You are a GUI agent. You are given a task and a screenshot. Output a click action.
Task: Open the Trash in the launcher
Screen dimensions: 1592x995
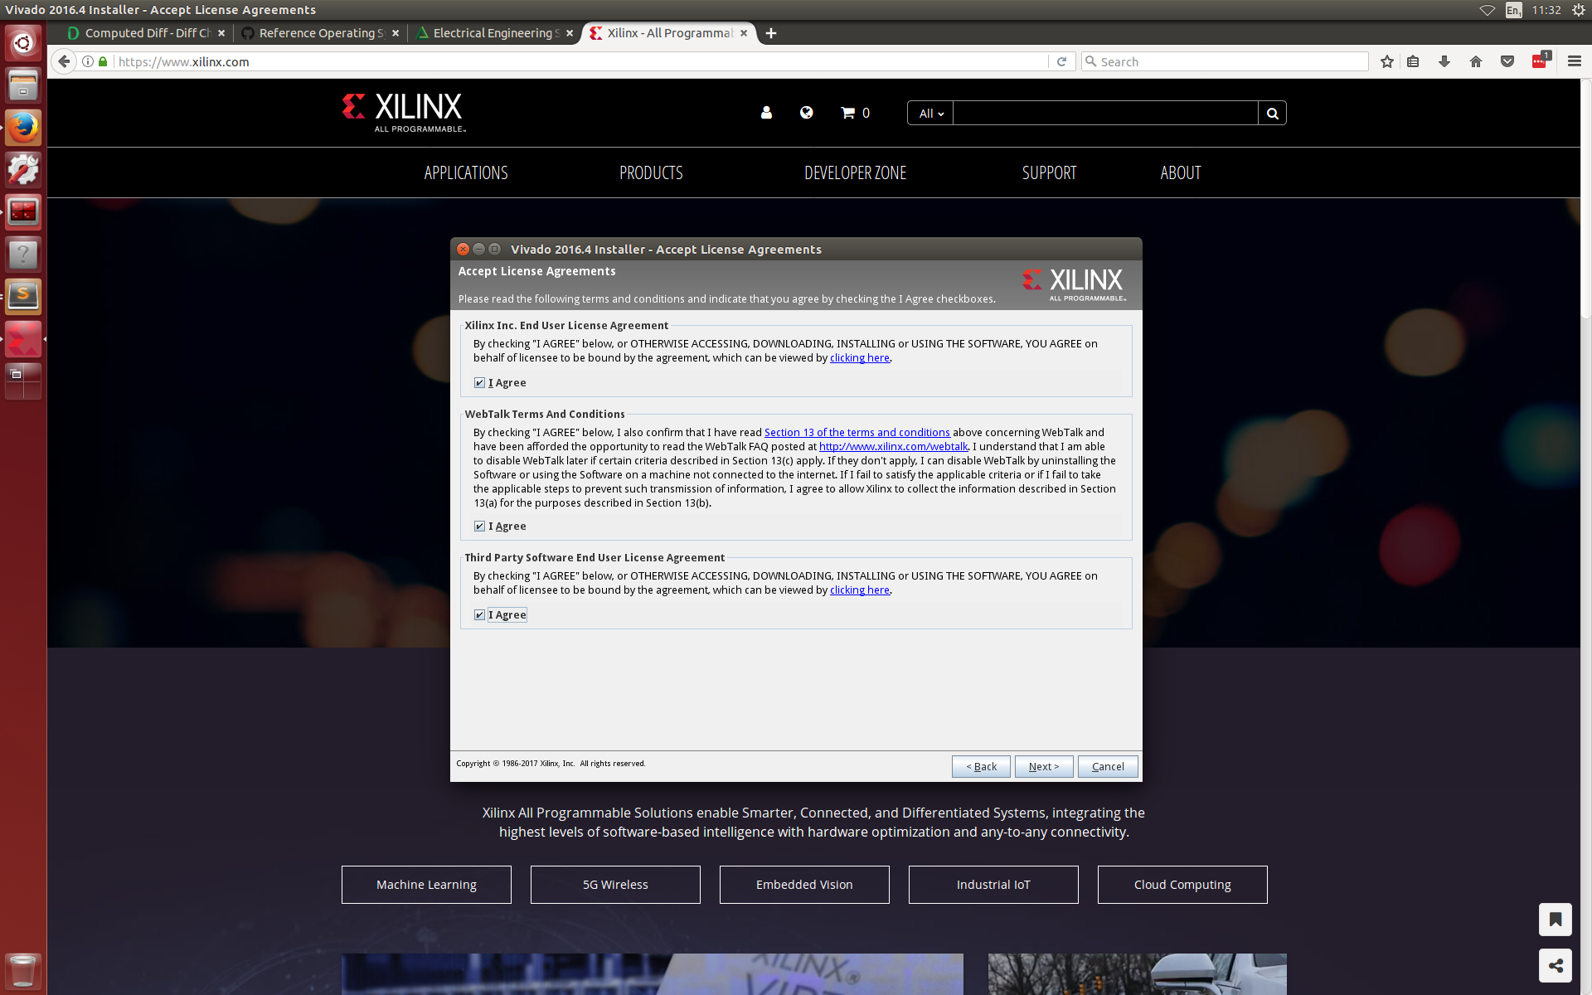[x=23, y=971]
